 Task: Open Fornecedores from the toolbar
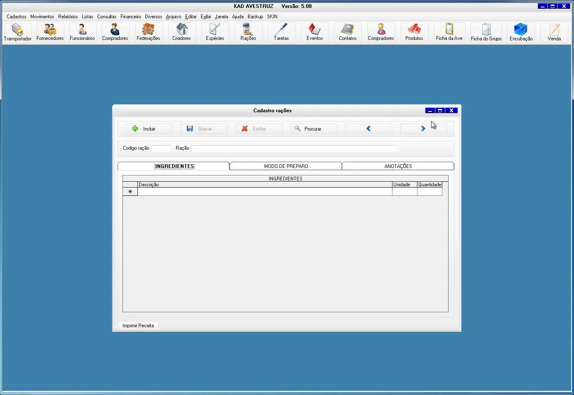point(50,32)
